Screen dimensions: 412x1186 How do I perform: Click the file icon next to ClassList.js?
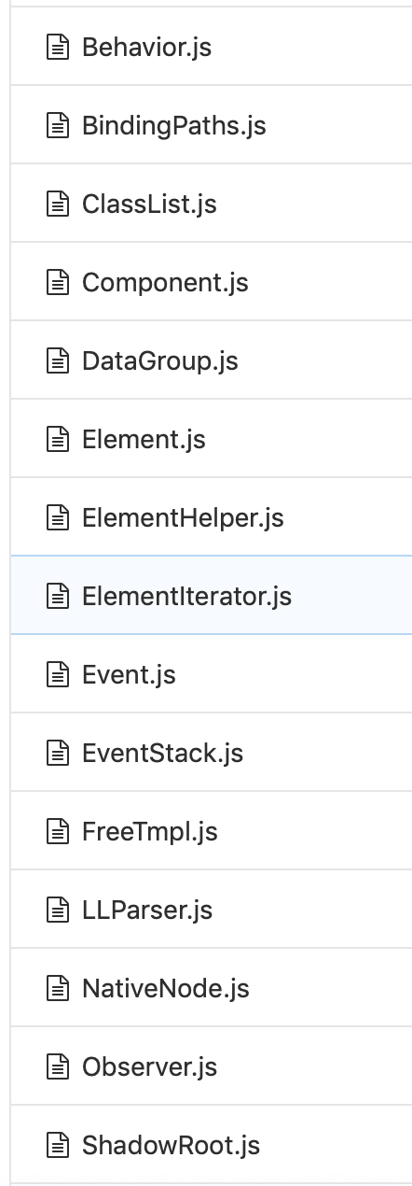click(x=58, y=204)
